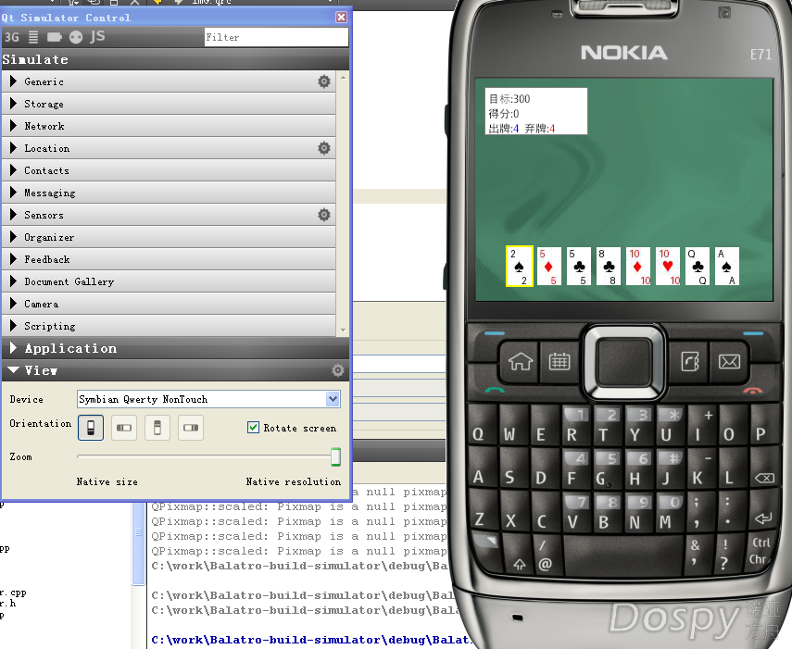This screenshot has width=792, height=649.
Task: Toggle the Rotate screen checkbox
Action: (254, 428)
